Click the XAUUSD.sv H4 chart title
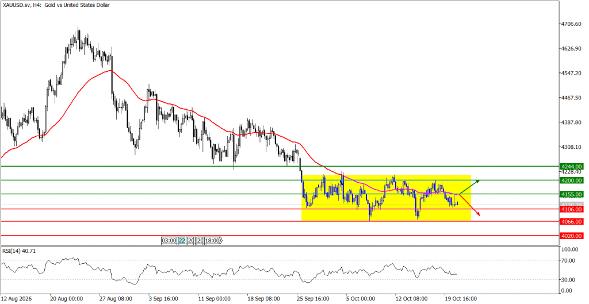The width and height of the screenshot is (589, 304). pyautogui.click(x=56, y=4)
